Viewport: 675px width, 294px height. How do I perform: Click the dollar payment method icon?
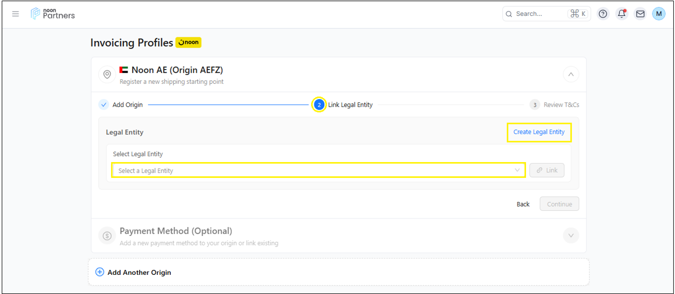(107, 236)
